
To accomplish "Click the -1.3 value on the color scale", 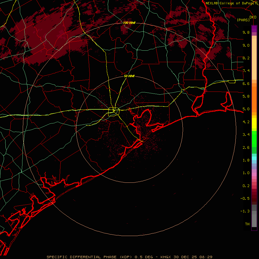I will (245, 211).
